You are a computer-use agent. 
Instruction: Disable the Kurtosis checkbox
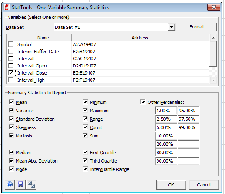coord(11,136)
